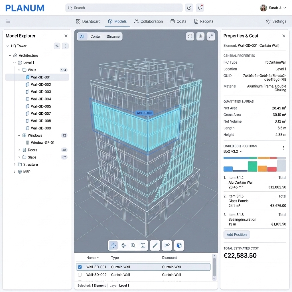
Task: Click the Wall-3D-002 element icon in tree
Action: click(x=27, y=84)
